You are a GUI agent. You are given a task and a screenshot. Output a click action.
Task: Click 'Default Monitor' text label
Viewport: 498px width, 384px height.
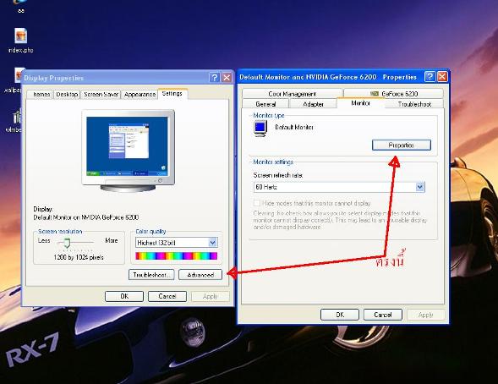click(x=294, y=127)
